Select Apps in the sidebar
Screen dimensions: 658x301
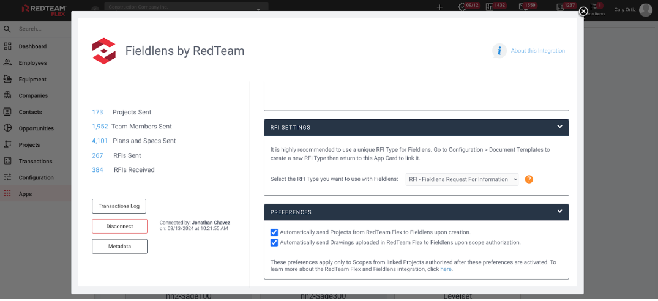(x=25, y=194)
